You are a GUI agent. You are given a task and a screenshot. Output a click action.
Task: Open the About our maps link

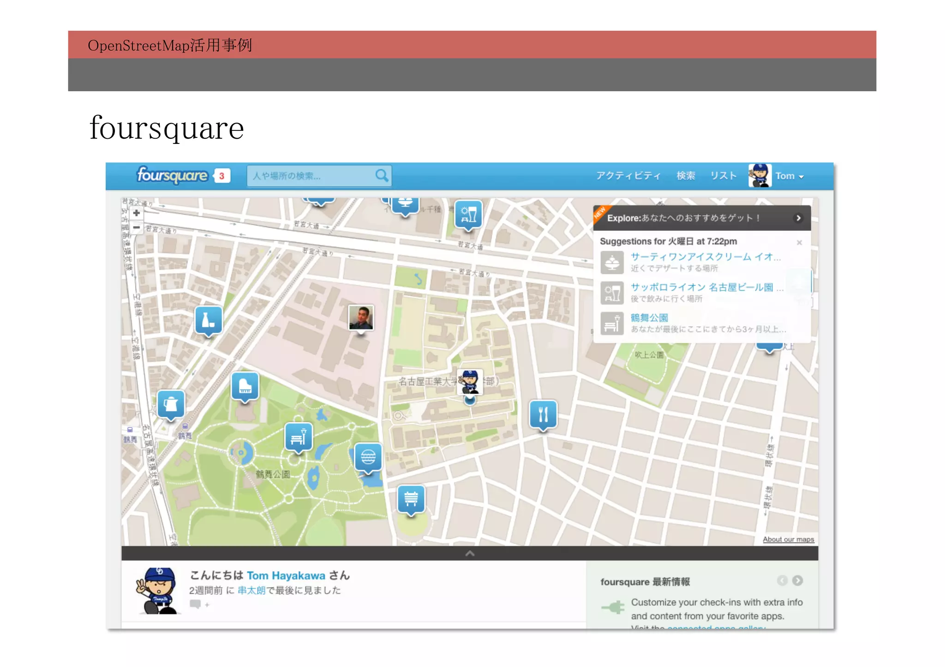point(788,539)
